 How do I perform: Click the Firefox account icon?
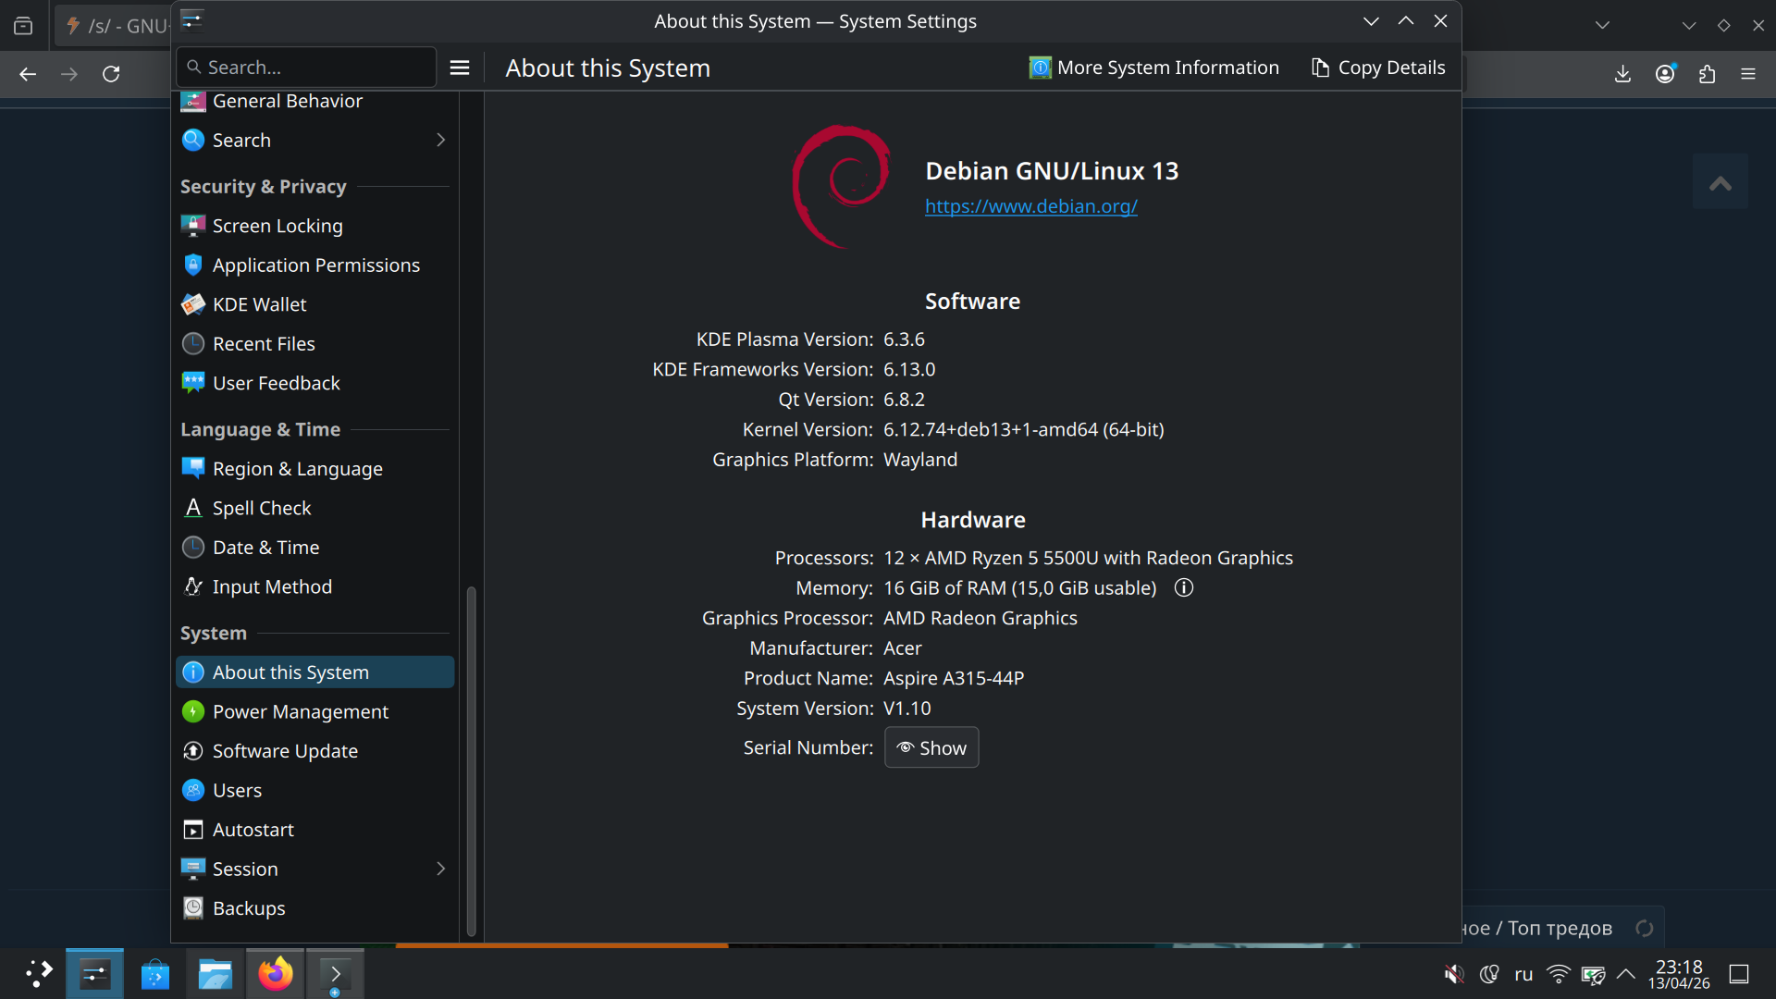coord(1665,74)
